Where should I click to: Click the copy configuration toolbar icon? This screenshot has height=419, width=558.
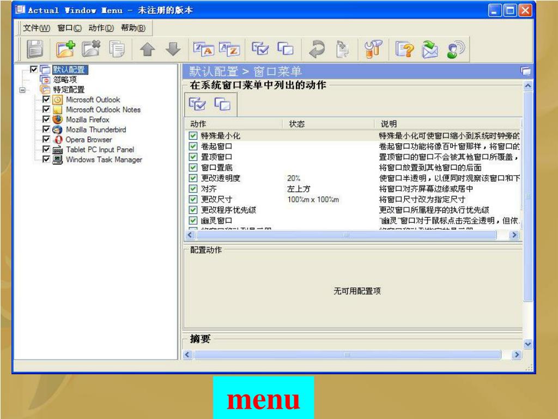pyautogui.click(x=117, y=49)
